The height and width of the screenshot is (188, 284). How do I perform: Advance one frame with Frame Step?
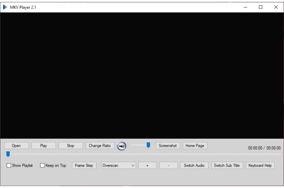point(84,165)
